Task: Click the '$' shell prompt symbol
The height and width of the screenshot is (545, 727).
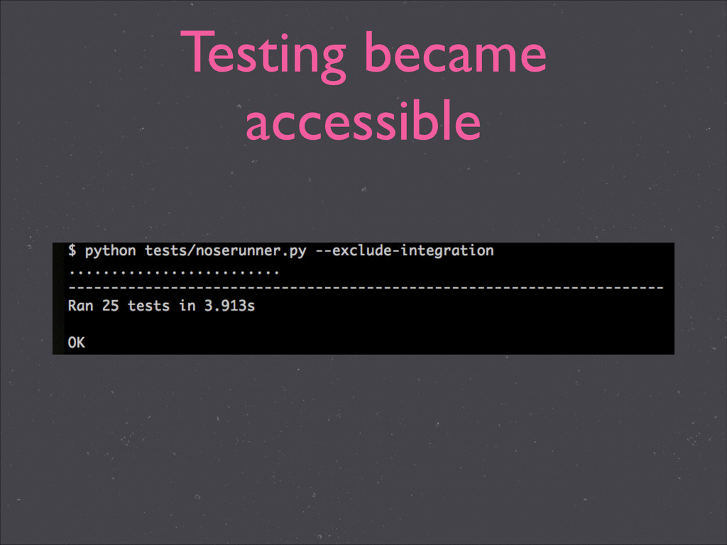Action: tap(72, 251)
